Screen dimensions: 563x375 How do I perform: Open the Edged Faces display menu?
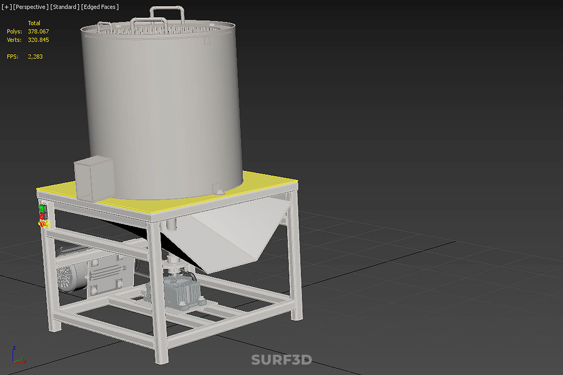pos(100,7)
